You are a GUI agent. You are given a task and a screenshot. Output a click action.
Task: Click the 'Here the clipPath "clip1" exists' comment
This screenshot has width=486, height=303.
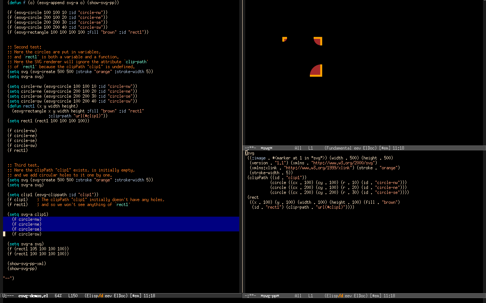71,170
